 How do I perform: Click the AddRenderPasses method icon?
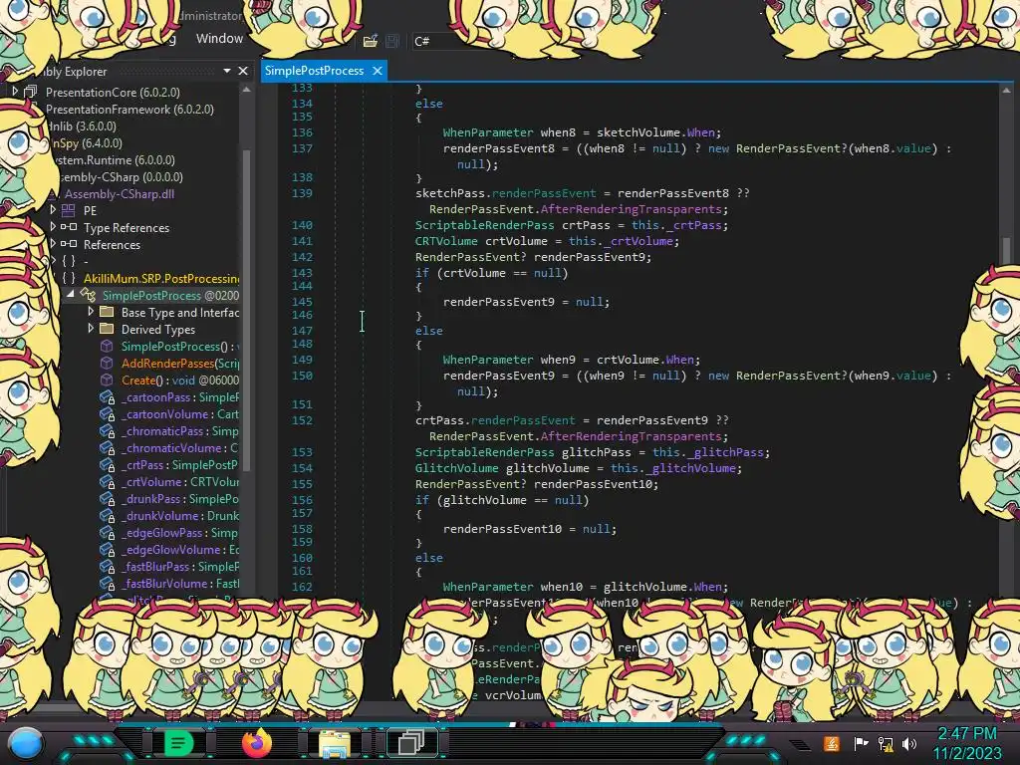click(107, 363)
